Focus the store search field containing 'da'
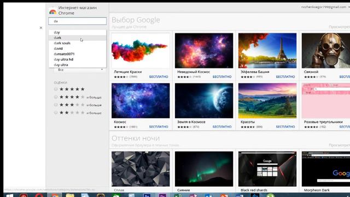350x197 pixels. coord(78,21)
